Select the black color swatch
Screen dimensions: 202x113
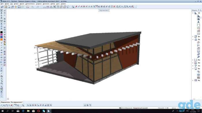click(x=1, y=32)
